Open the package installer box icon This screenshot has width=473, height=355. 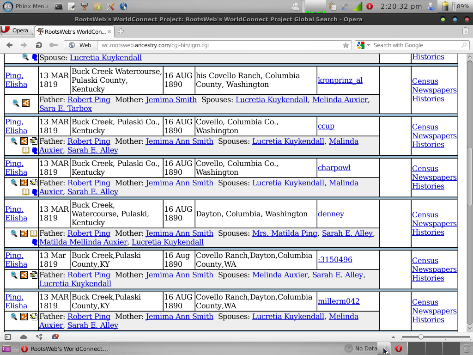coord(97,6)
